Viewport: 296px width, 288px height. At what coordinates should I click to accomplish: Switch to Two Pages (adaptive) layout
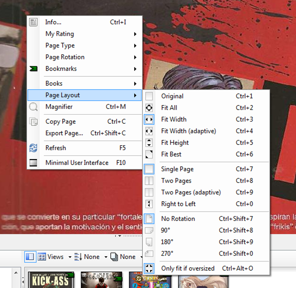click(206, 192)
